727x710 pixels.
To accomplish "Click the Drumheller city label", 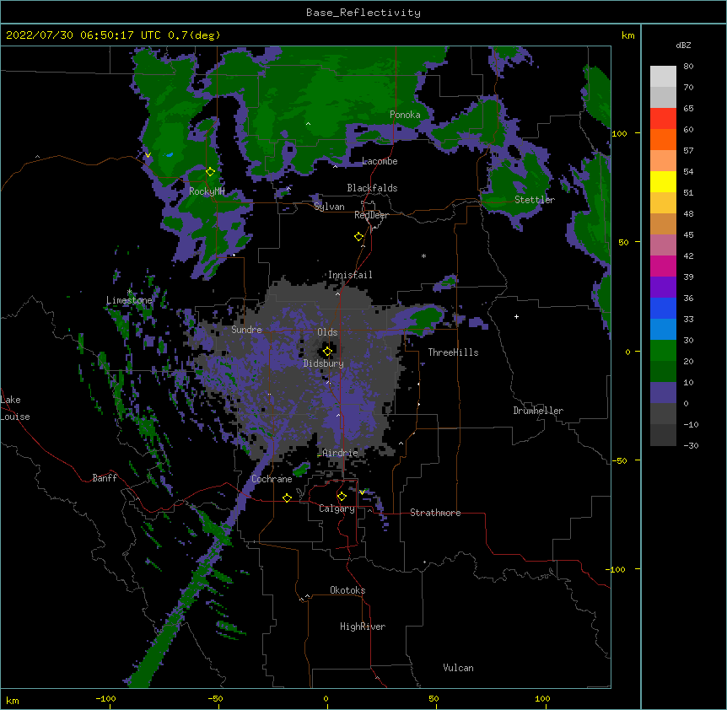I will point(538,411).
